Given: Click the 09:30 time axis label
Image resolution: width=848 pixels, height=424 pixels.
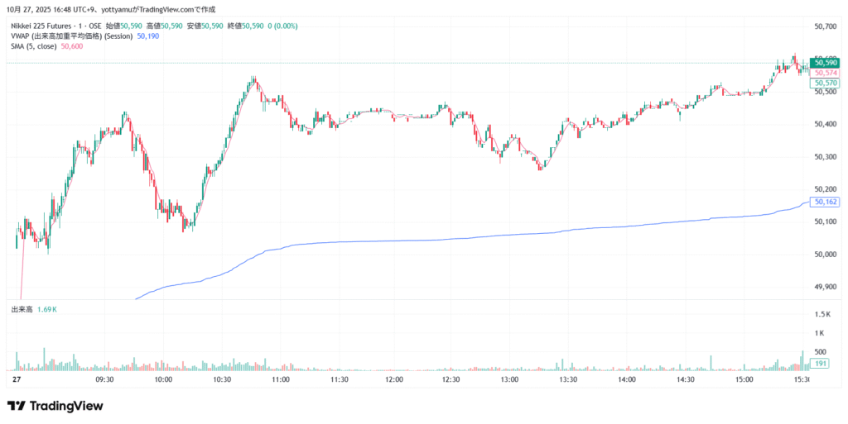Looking at the screenshot, I should (x=104, y=379).
